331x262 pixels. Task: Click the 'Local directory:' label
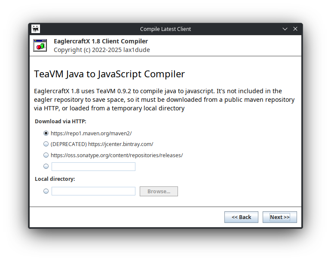tap(55, 179)
